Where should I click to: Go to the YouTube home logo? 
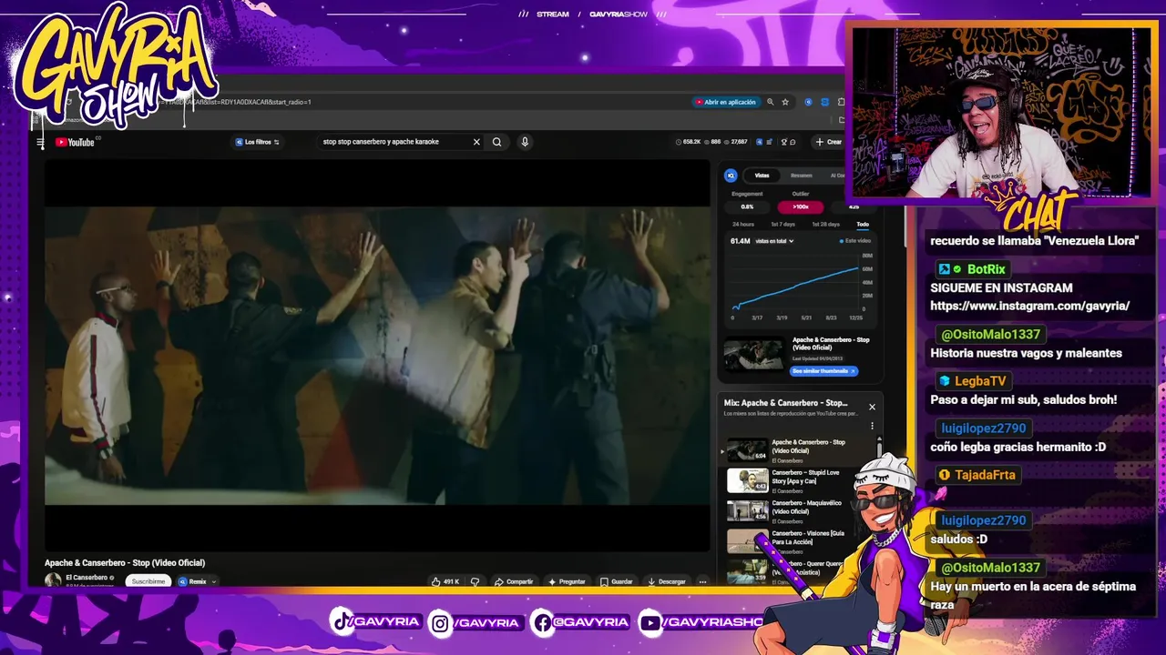[x=76, y=142]
